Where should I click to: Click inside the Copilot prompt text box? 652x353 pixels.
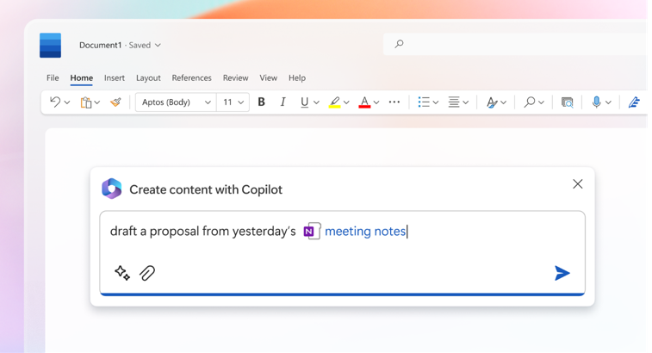(x=342, y=253)
